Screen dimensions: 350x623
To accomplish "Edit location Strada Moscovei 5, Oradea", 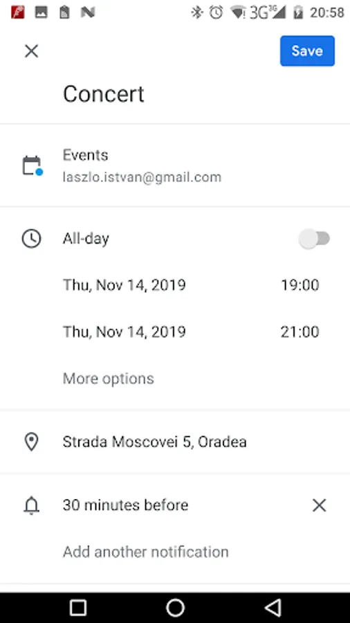I will (155, 442).
